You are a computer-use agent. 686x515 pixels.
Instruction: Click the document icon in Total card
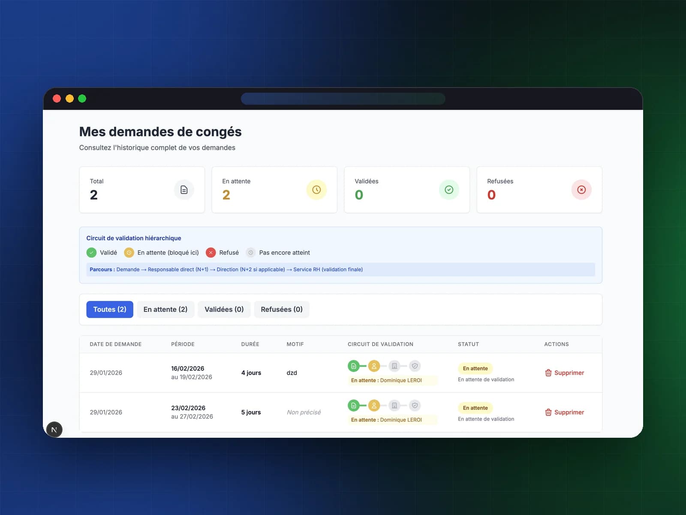click(x=184, y=190)
